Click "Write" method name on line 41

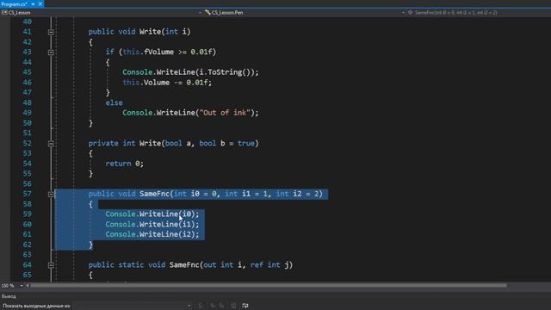pos(150,32)
